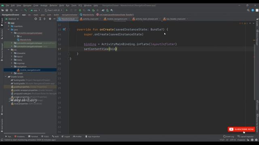Open the Layout Inspector
Screen dimensions: 259x145
(246, 137)
